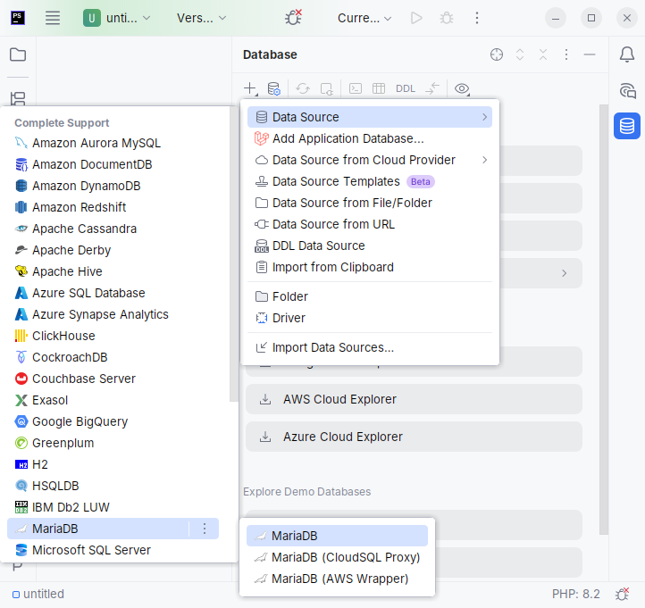645x608 pixels.
Task: Select Amazon Redshift
Action: click(x=113, y=207)
